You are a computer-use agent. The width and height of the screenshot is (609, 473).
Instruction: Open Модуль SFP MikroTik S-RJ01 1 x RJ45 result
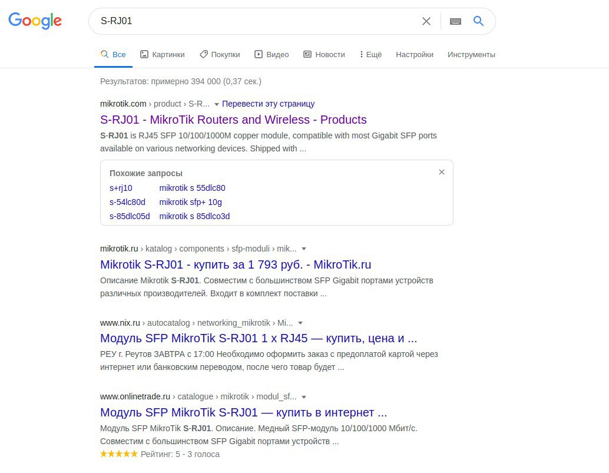coord(259,338)
